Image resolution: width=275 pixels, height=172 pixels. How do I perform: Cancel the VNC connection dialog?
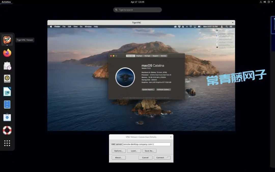coord(145,158)
